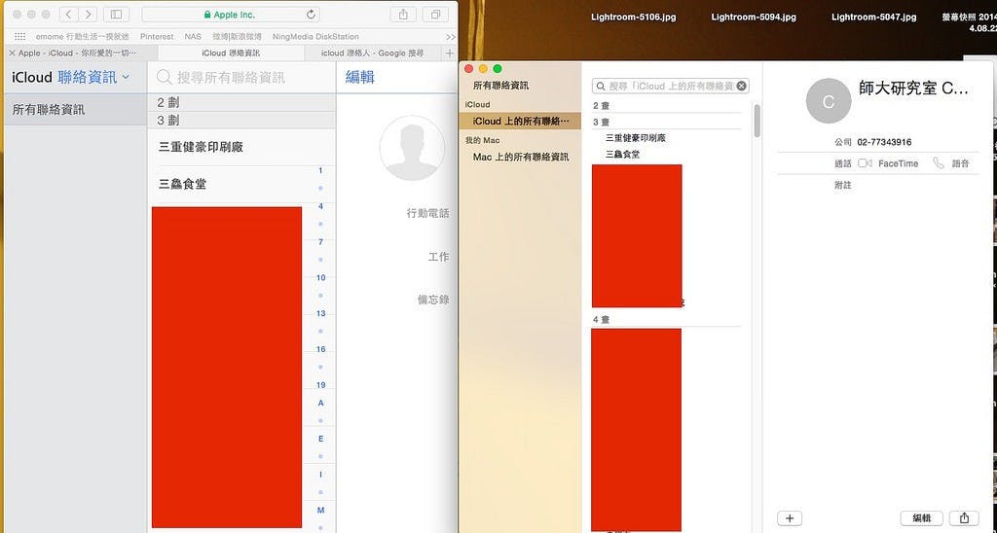This screenshot has width=997, height=533.
Task: Jump to index 1 in iCloud list
Action: click(x=320, y=171)
